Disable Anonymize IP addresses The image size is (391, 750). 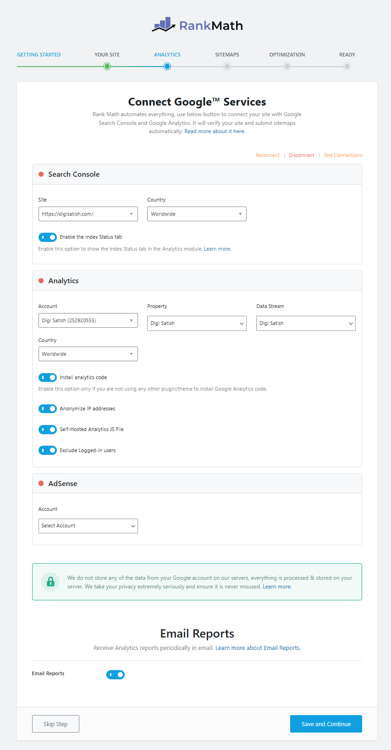coord(47,409)
